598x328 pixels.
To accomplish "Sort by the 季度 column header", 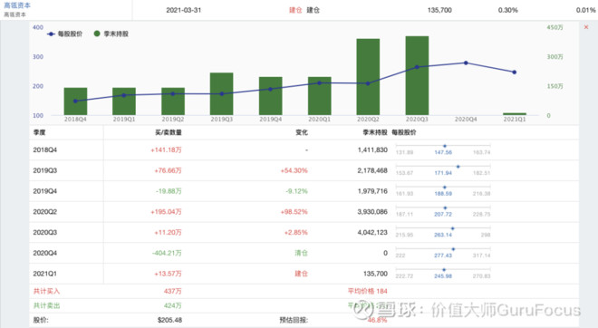I will coord(39,132).
